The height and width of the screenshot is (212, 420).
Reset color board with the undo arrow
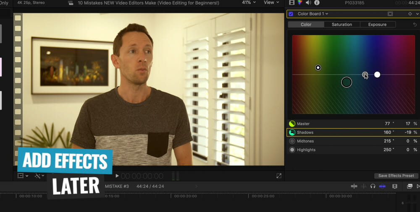tap(415, 25)
